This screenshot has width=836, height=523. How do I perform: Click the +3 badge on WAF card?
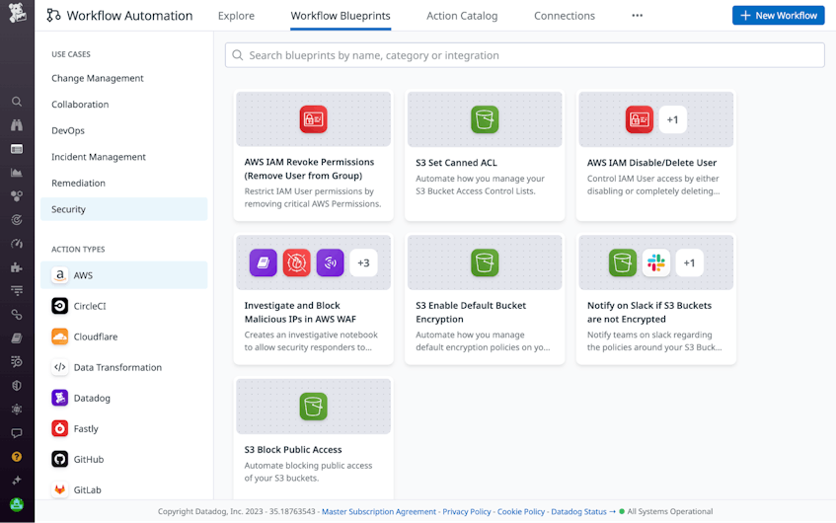click(363, 262)
